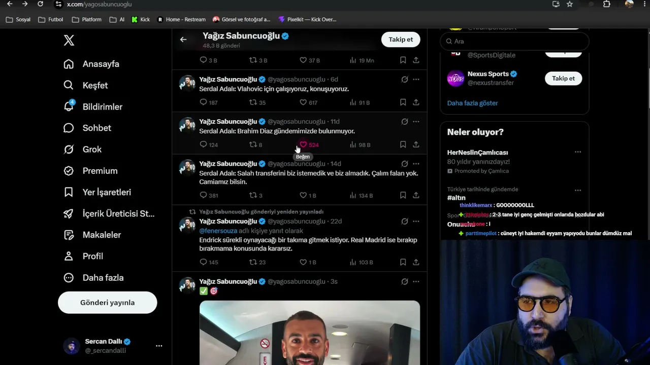Share the Brahim Diaz tweet
This screenshot has height=365, width=650.
[x=416, y=144]
